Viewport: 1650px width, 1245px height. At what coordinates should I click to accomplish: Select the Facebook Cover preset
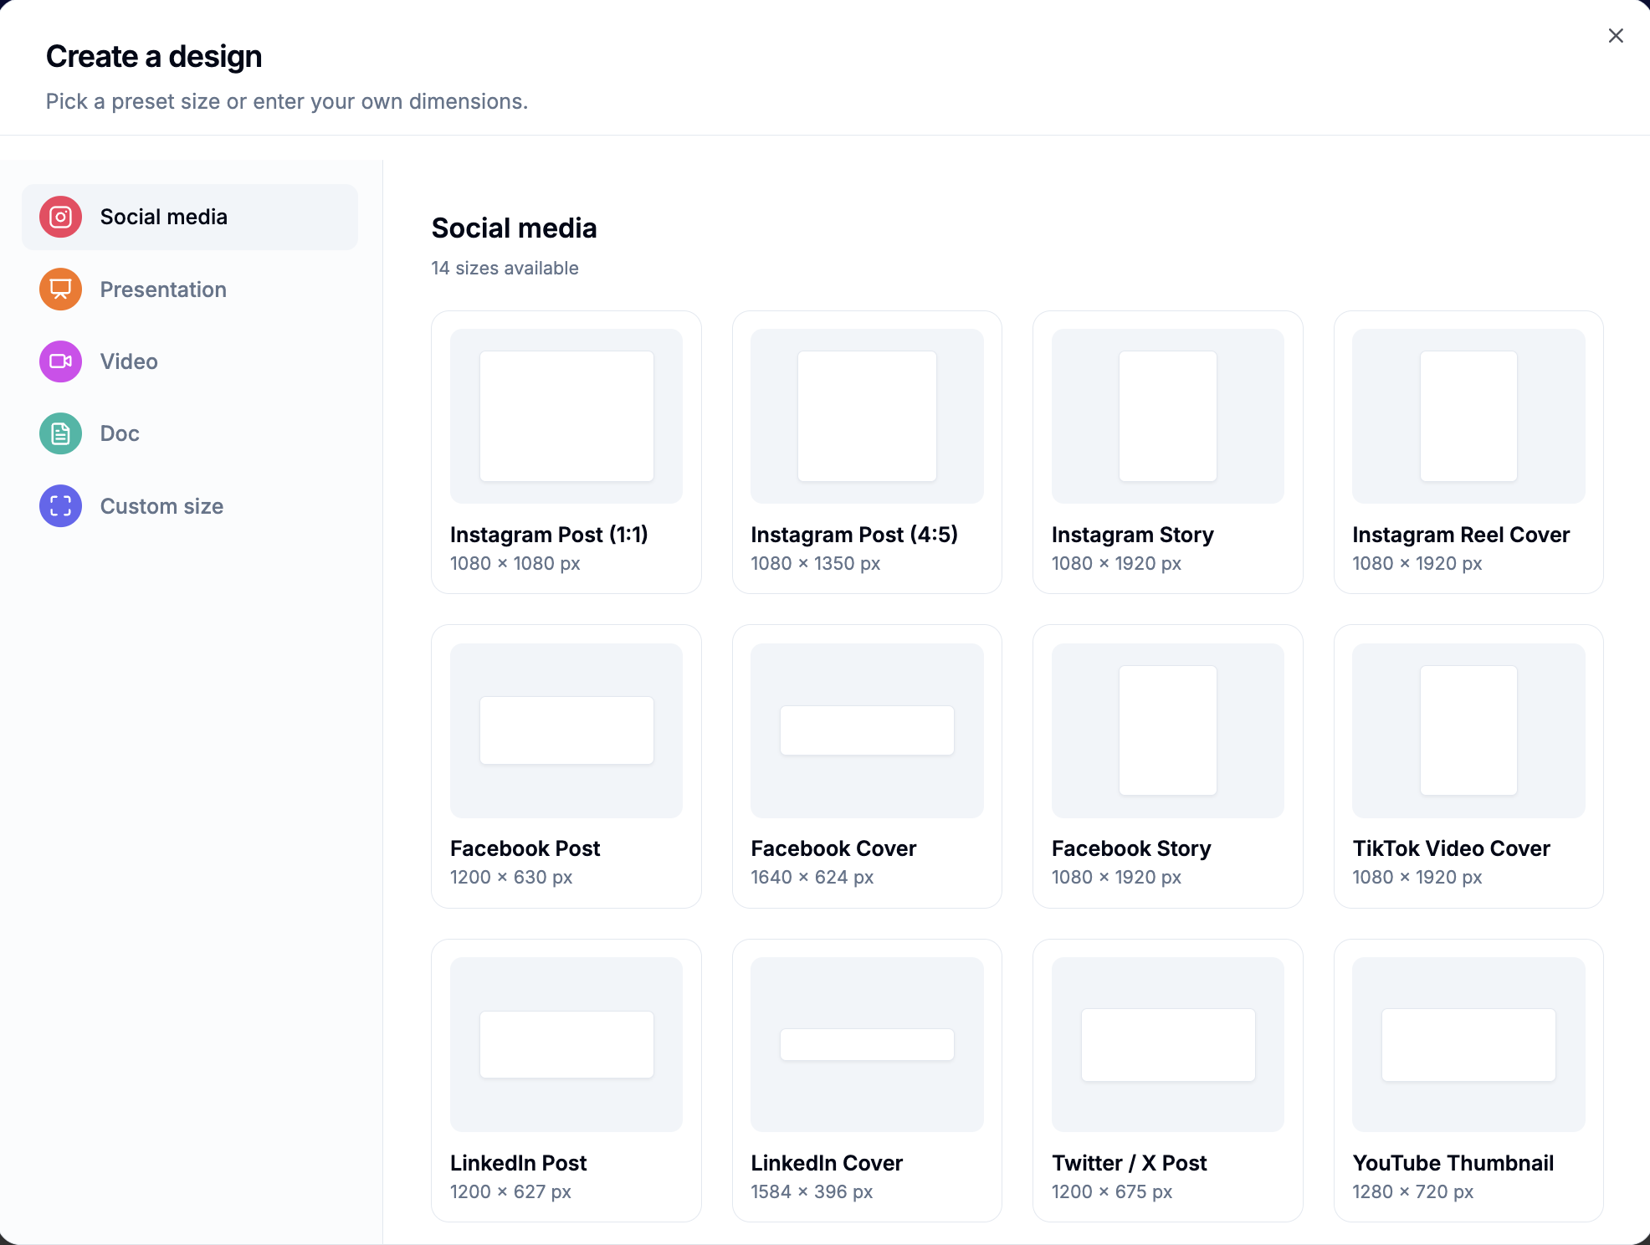click(x=867, y=766)
